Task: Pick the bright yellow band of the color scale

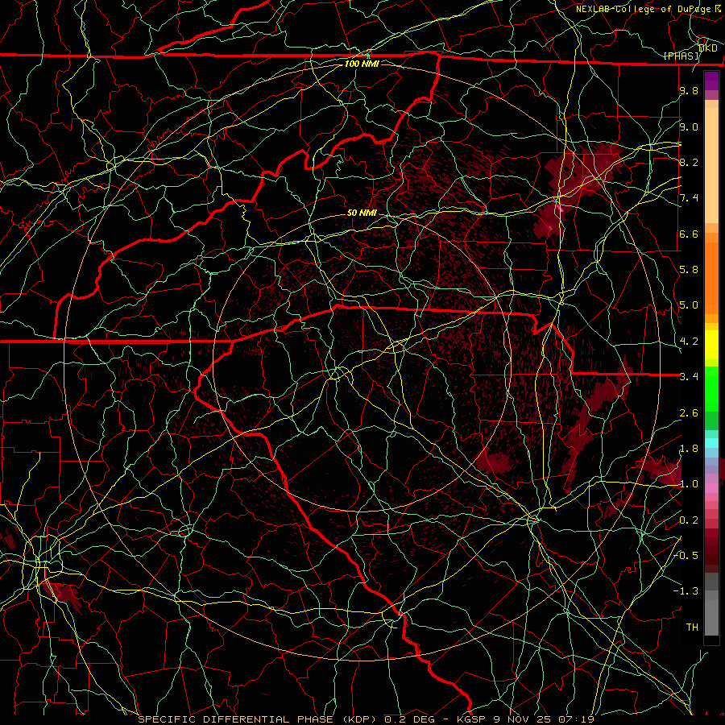Action: [x=711, y=345]
